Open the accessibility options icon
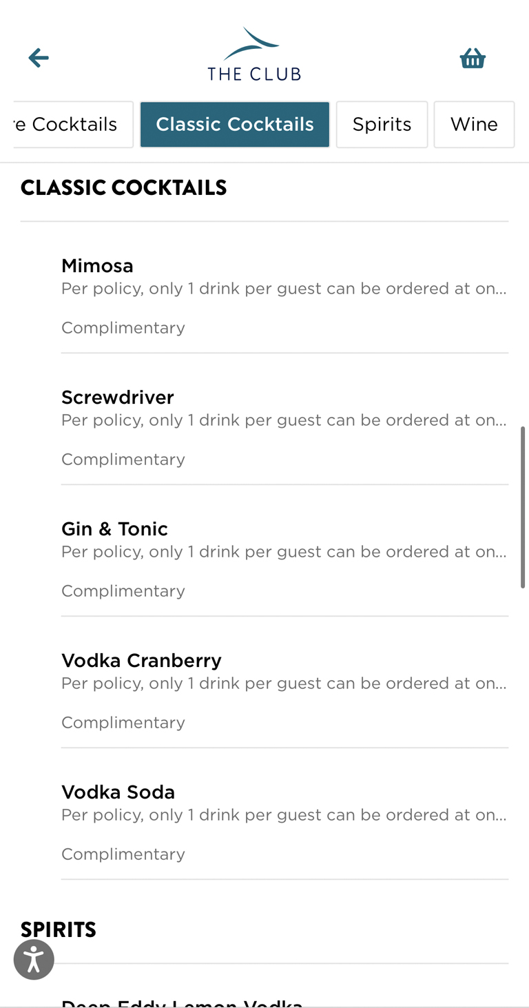This screenshot has height=1008, width=529. [34, 959]
